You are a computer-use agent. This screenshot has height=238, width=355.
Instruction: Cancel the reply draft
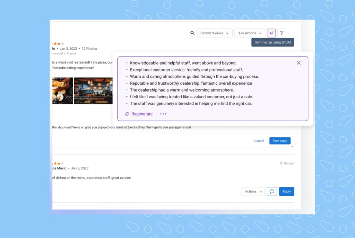pyautogui.click(x=259, y=141)
